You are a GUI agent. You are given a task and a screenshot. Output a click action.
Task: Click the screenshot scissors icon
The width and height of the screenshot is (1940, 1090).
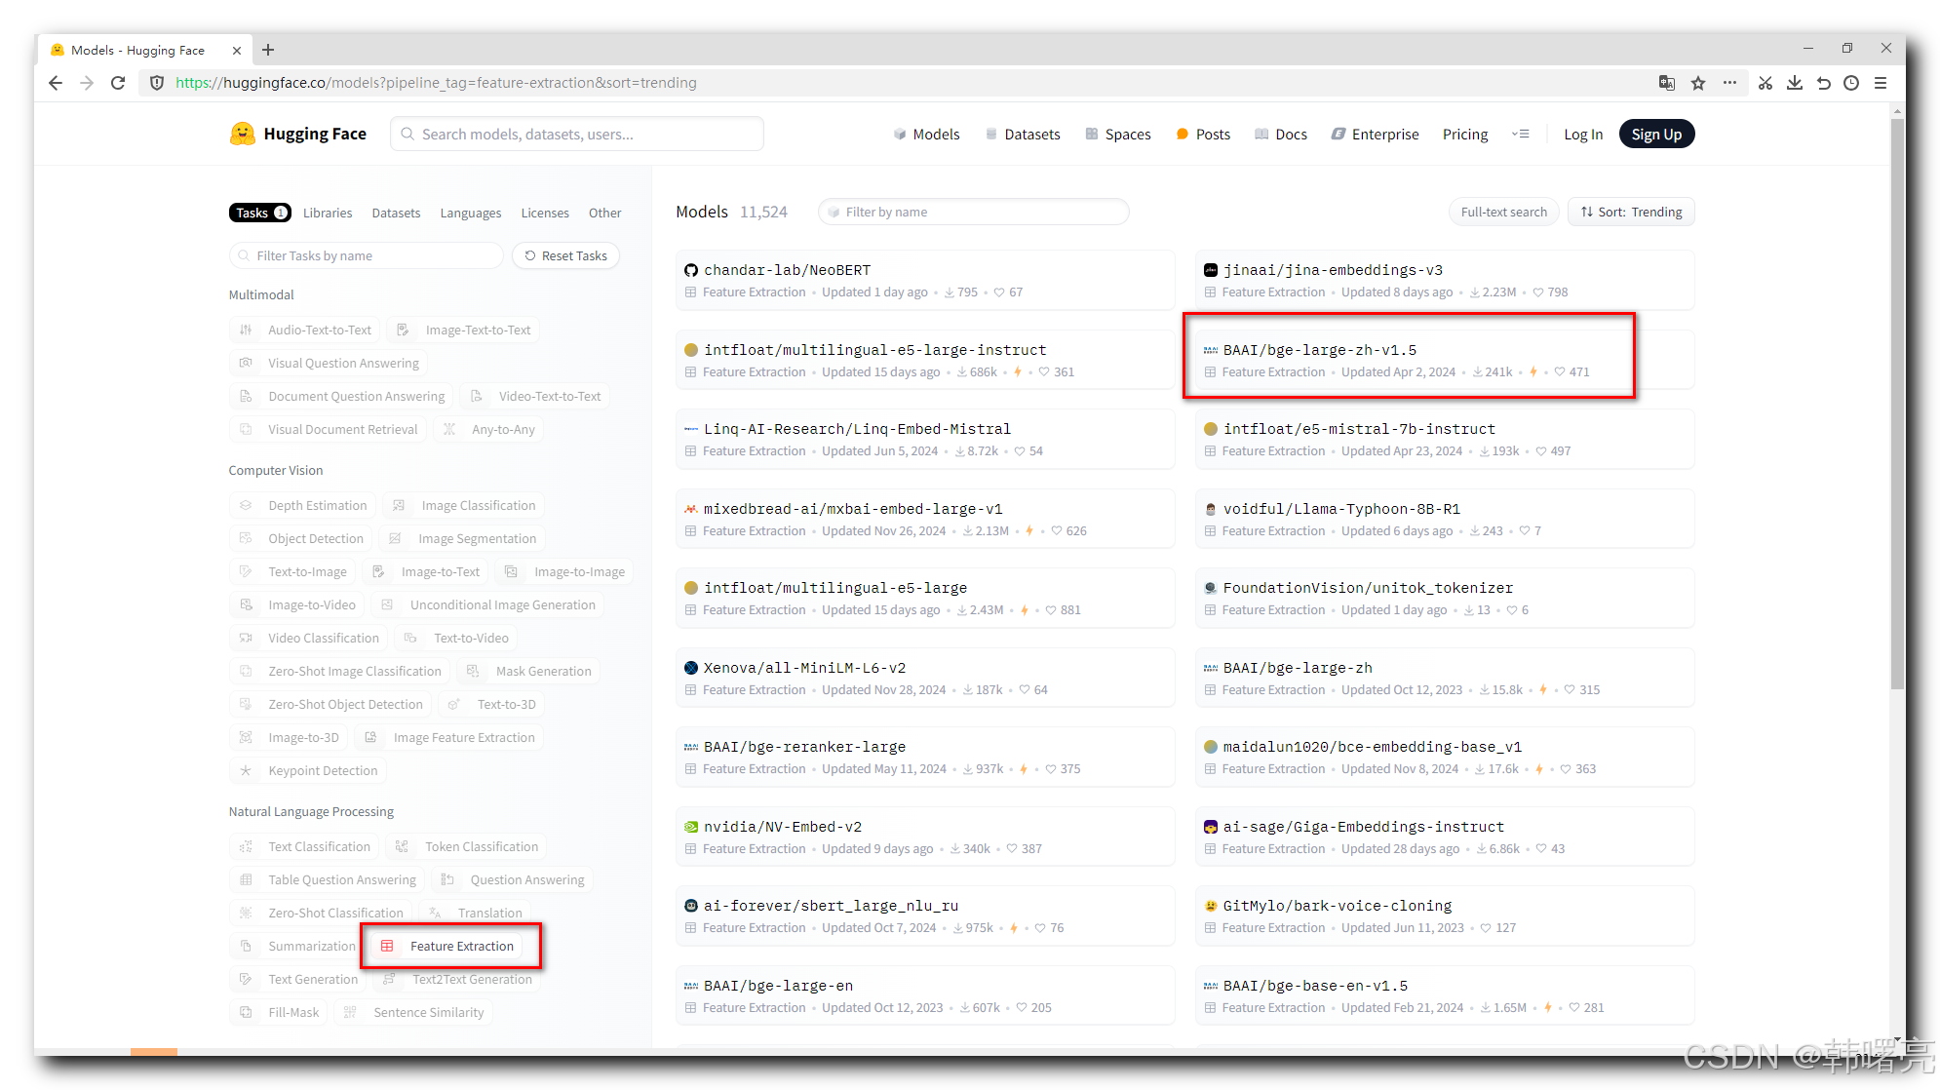[x=1765, y=83]
